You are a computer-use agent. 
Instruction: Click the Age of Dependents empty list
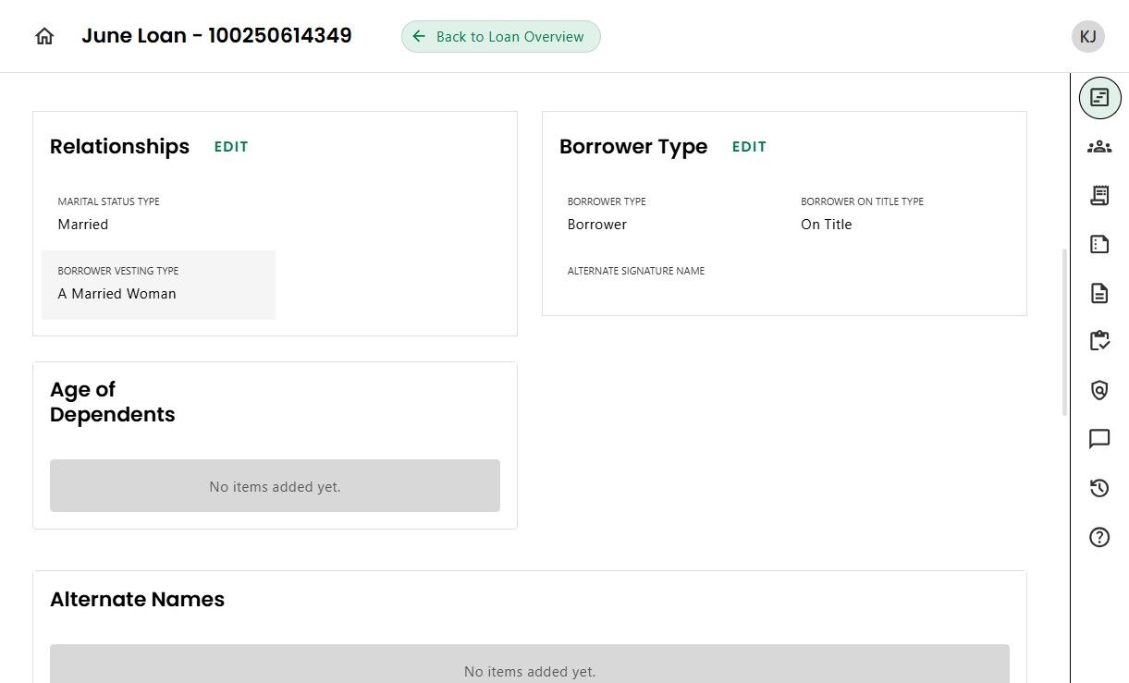tap(275, 486)
